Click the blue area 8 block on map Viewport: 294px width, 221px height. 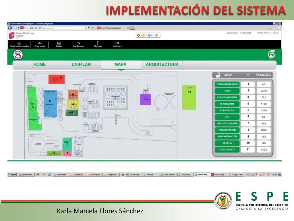click(x=50, y=104)
